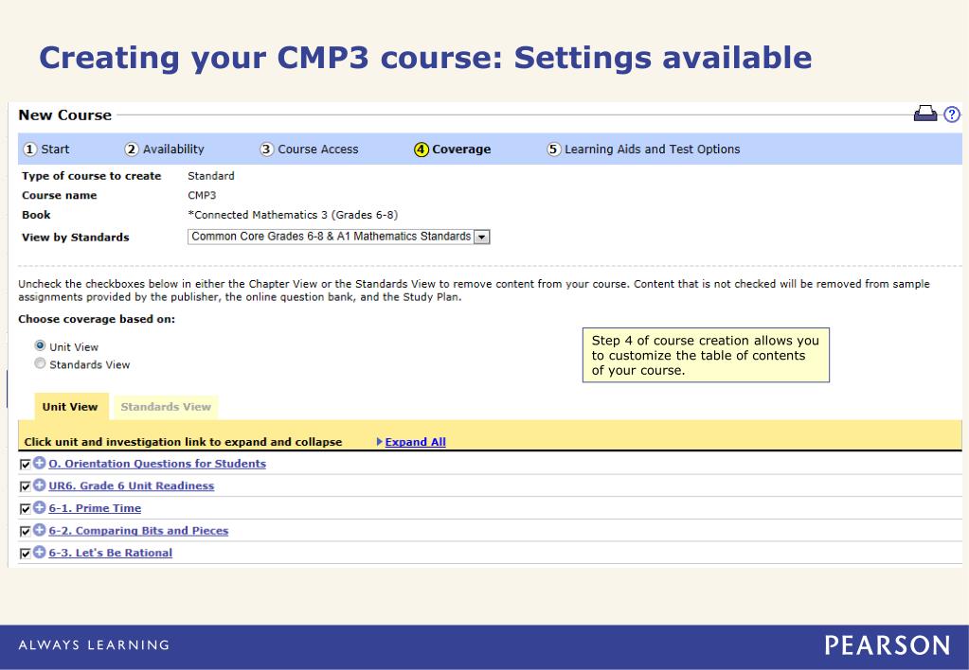Uncheck UR6 Grade 6 Unit Readiness checkbox
This screenshot has height=670, width=969.
click(26, 486)
